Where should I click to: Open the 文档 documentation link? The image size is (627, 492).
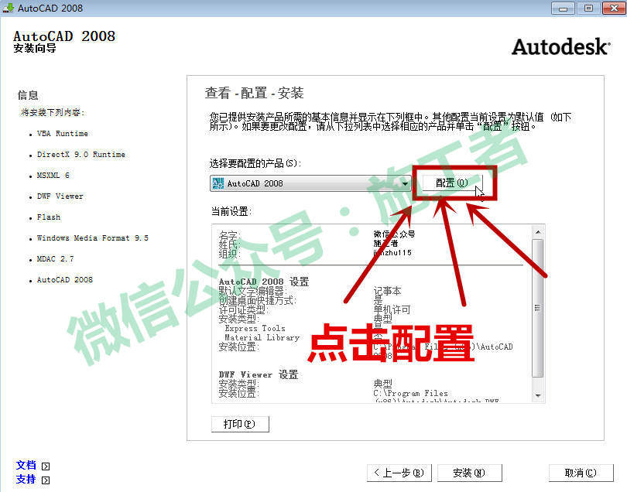coord(26,465)
